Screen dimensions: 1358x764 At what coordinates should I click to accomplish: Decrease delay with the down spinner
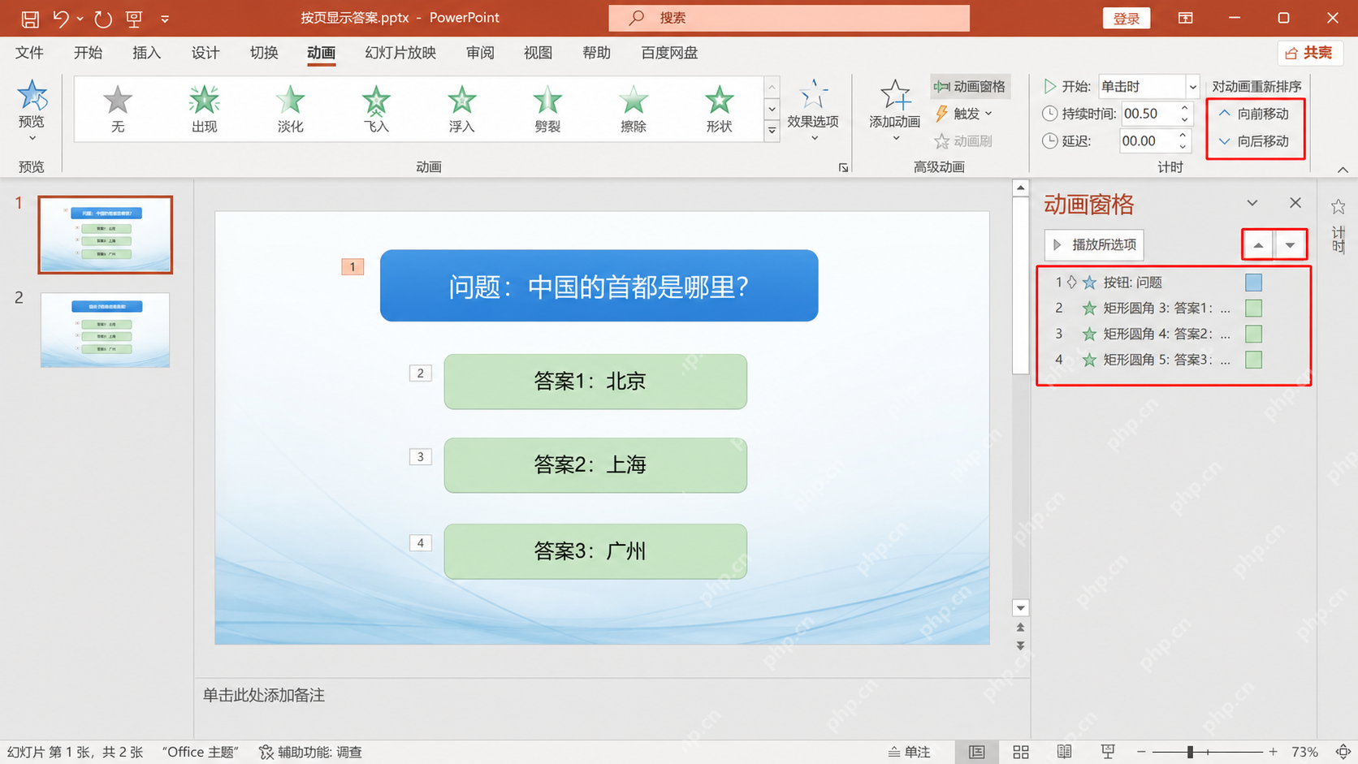point(1183,147)
